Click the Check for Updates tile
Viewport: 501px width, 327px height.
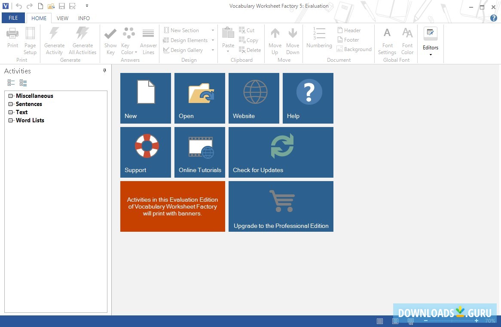point(281,152)
